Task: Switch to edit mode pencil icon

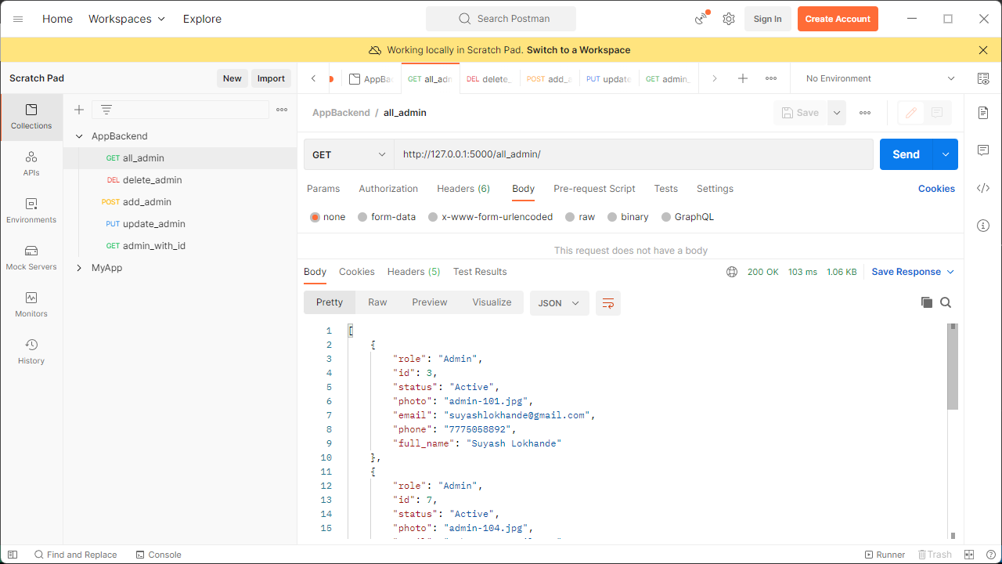Action: click(x=911, y=113)
